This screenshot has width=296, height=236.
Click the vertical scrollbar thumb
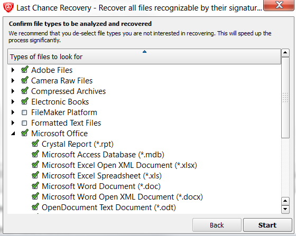coord(285,98)
